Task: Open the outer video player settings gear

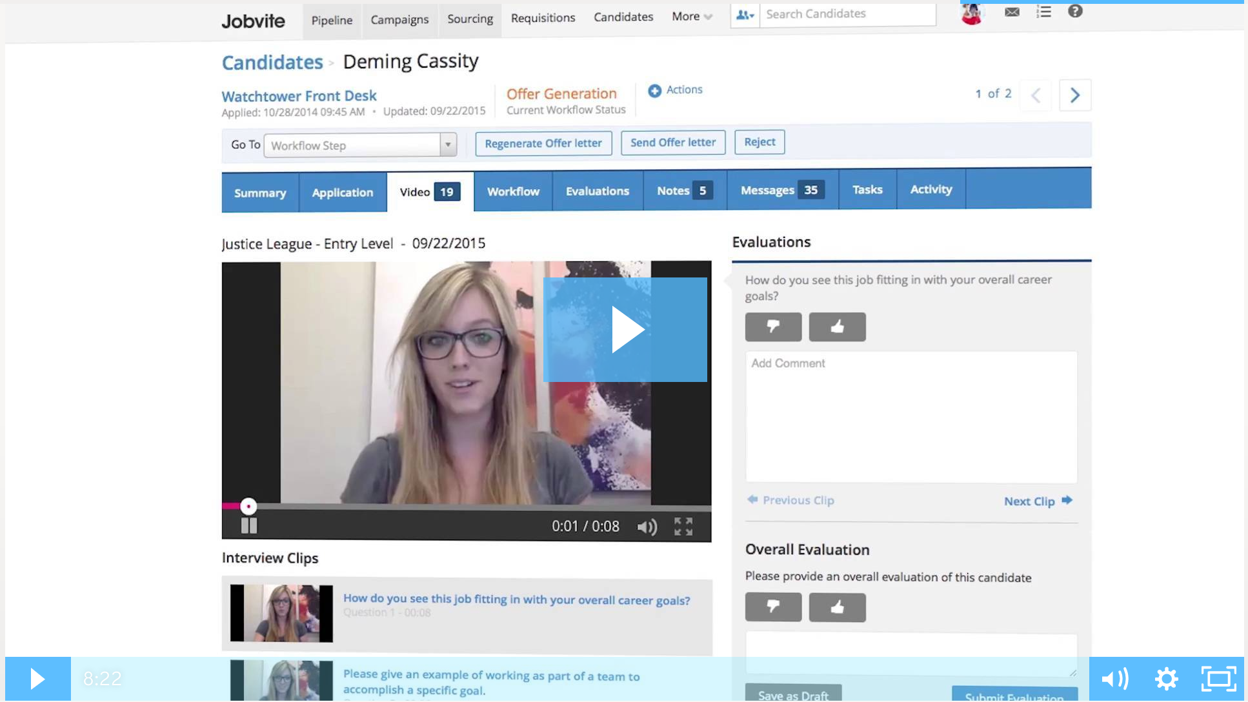Action: pyautogui.click(x=1167, y=679)
